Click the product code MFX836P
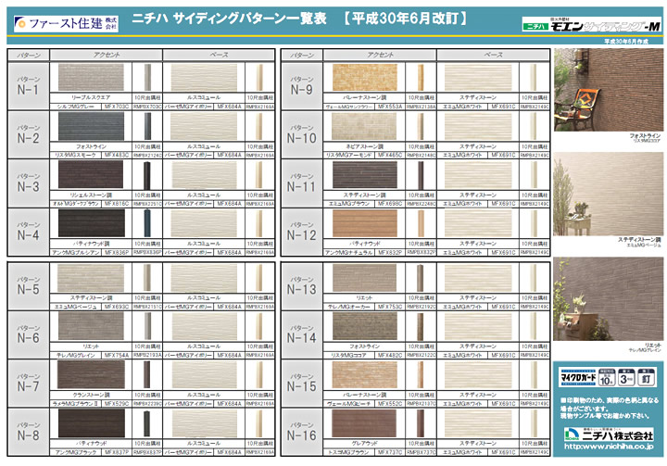 tap(117, 252)
